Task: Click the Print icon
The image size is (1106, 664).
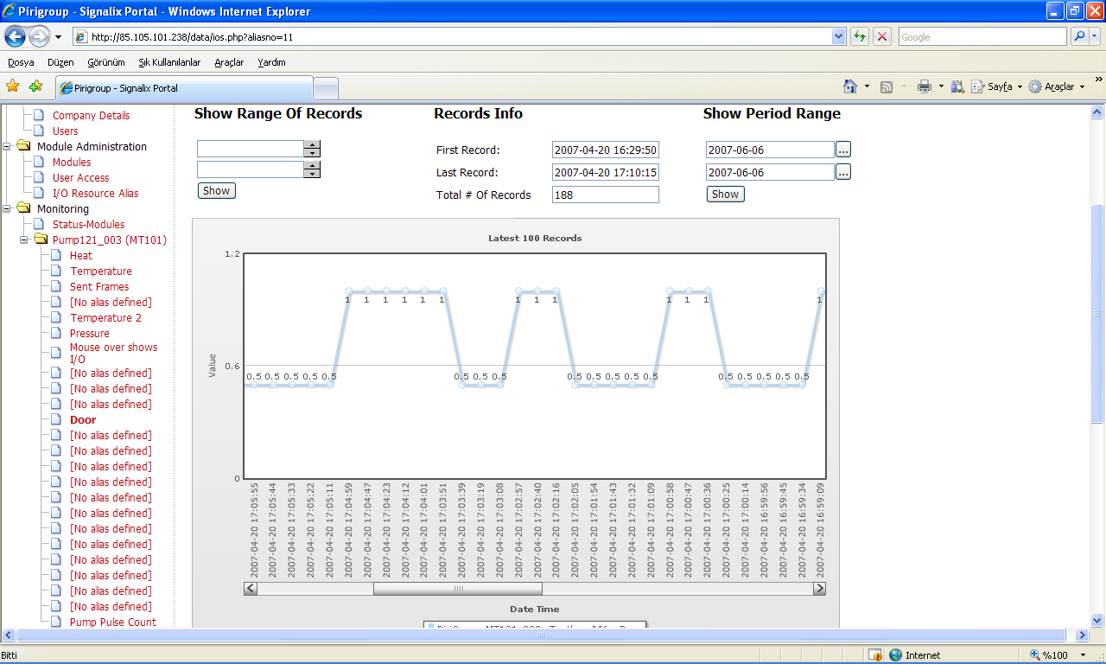Action: pyautogui.click(x=925, y=86)
